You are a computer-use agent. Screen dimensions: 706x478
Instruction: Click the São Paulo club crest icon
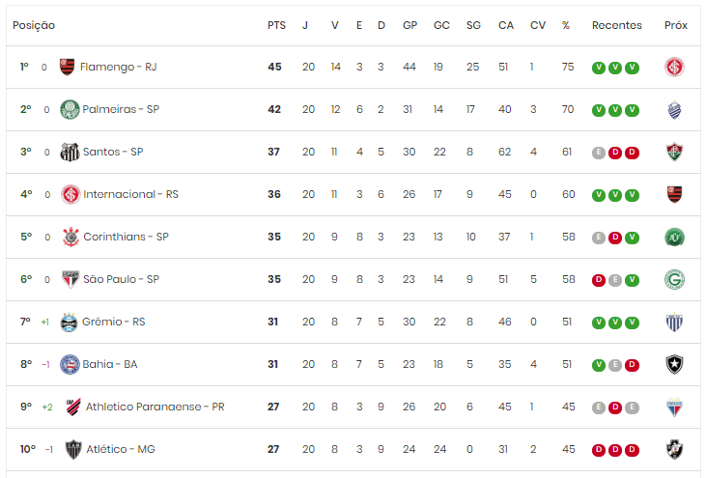point(71,279)
